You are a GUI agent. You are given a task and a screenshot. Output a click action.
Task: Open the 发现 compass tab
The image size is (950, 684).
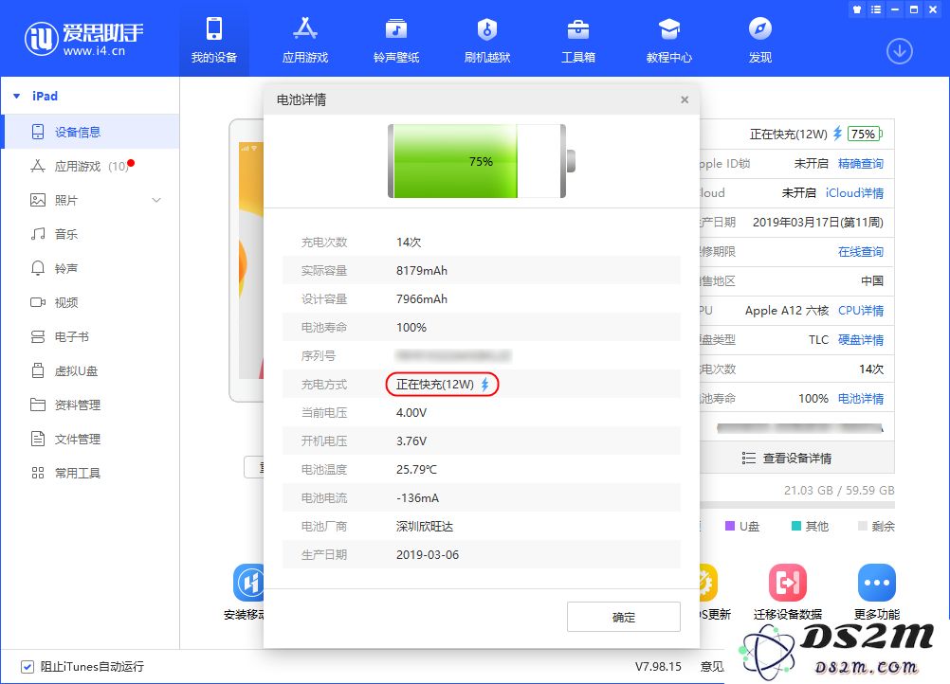click(x=759, y=40)
